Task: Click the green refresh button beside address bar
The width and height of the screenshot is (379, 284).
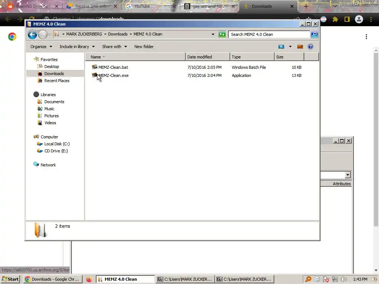Action: [x=222, y=34]
